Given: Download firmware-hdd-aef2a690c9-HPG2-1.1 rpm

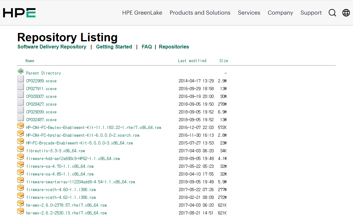Looking at the screenshot, I should (73, 159).
